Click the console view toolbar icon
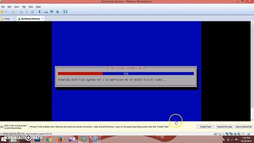The height and width of the screenshot is (143, 254). [65, 12]
